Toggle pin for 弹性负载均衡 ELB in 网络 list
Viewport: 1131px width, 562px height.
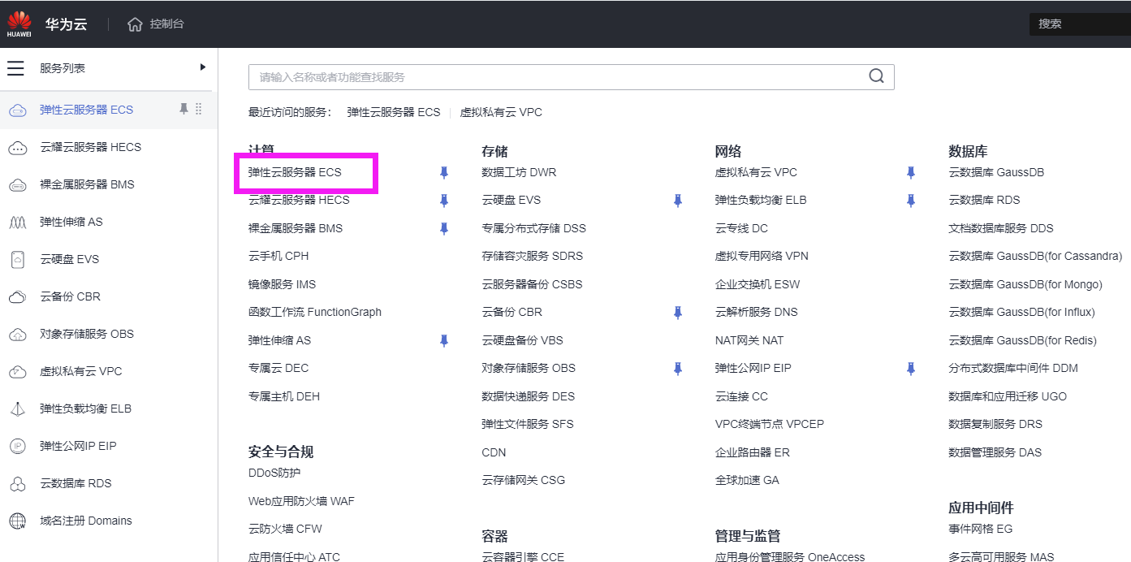click(911, 201)
